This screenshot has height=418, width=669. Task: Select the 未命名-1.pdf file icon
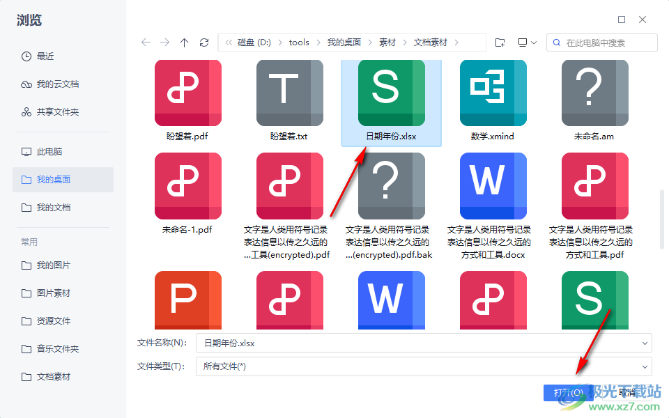187,186
